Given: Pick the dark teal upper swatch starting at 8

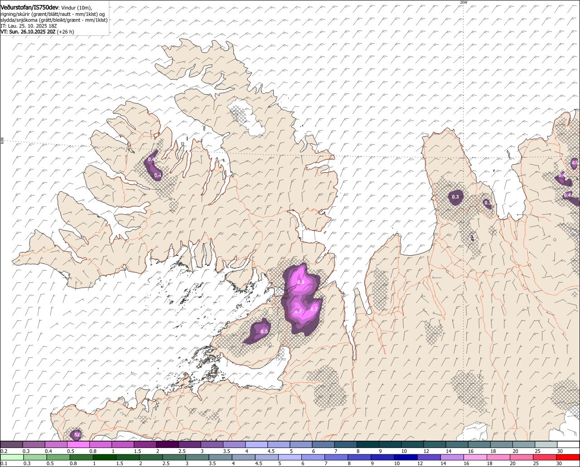Looking at the screenshot, I should pyautogui.click(x=368, y=445).
